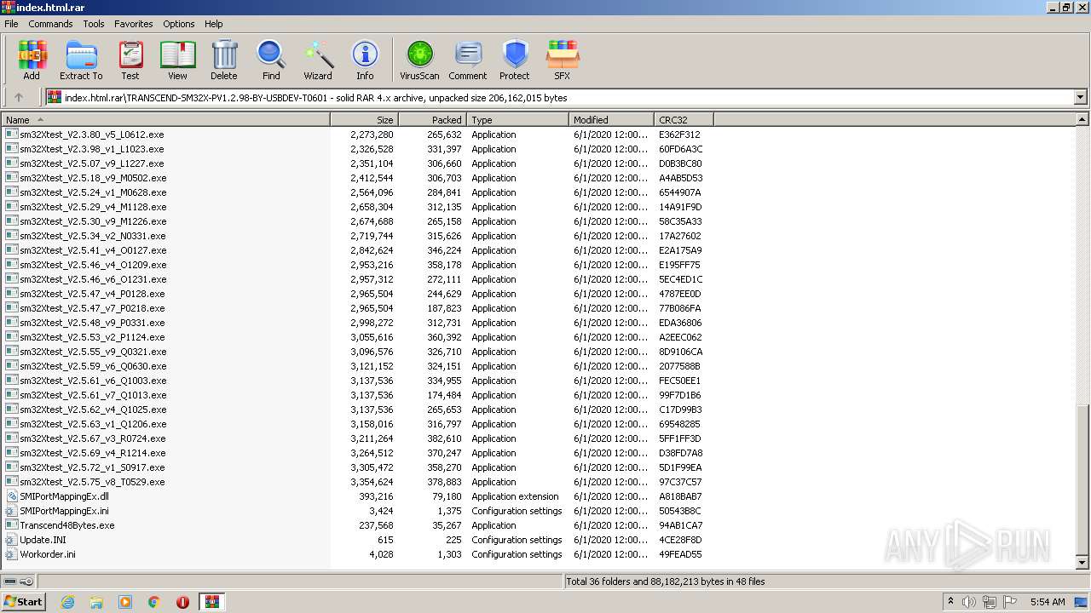Image resolution: width=1091 pixels, height=613 pixels.
Task: Sort by Modified column header
Action: [x=611, y=120]
